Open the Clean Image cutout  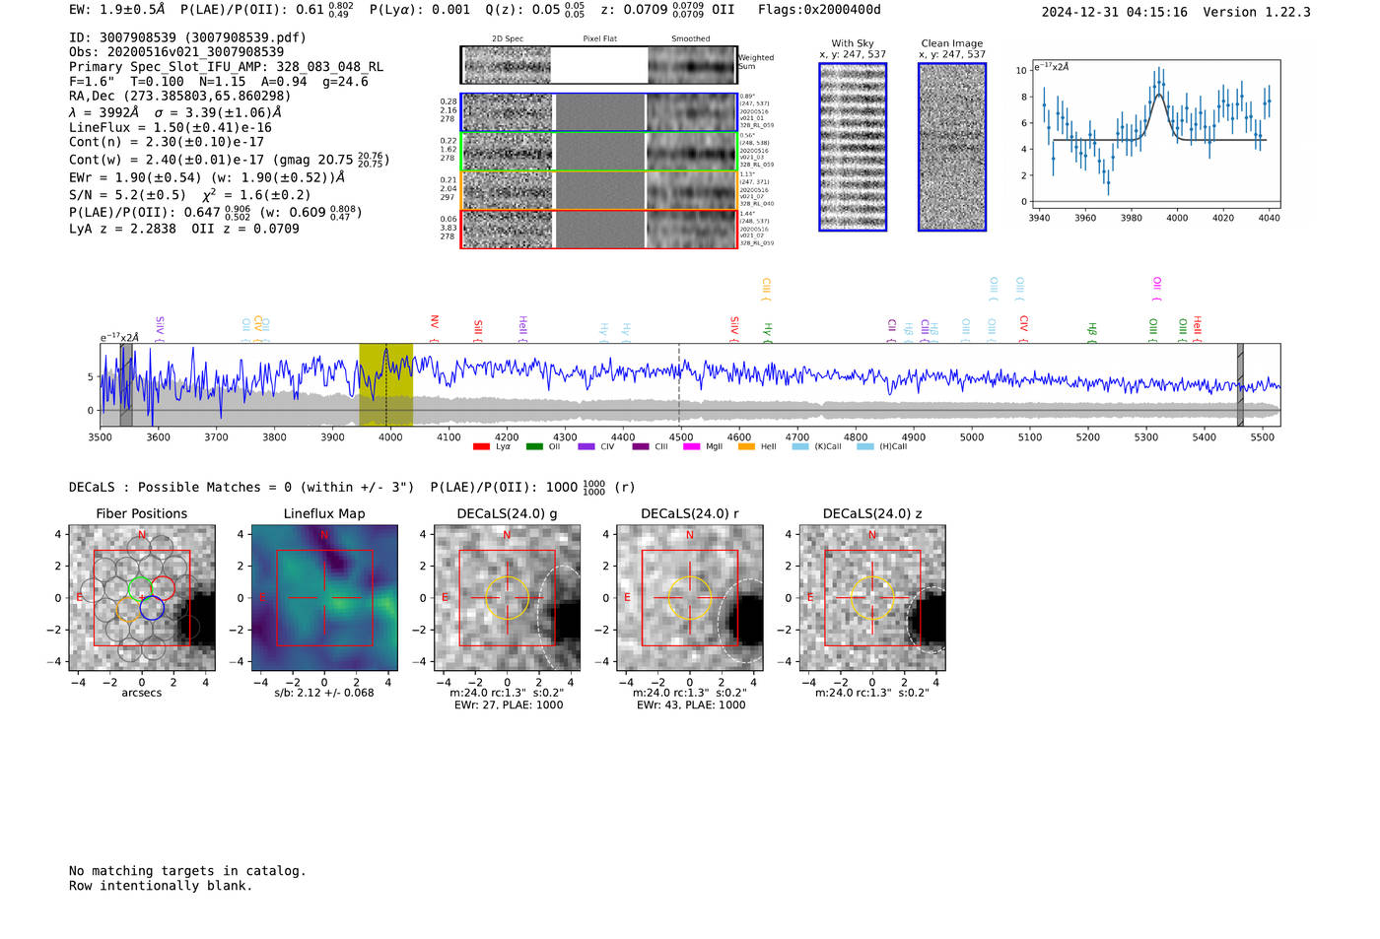tap(952, 147)
